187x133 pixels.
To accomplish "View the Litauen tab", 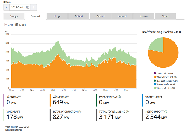I will [x=144, y=16].
